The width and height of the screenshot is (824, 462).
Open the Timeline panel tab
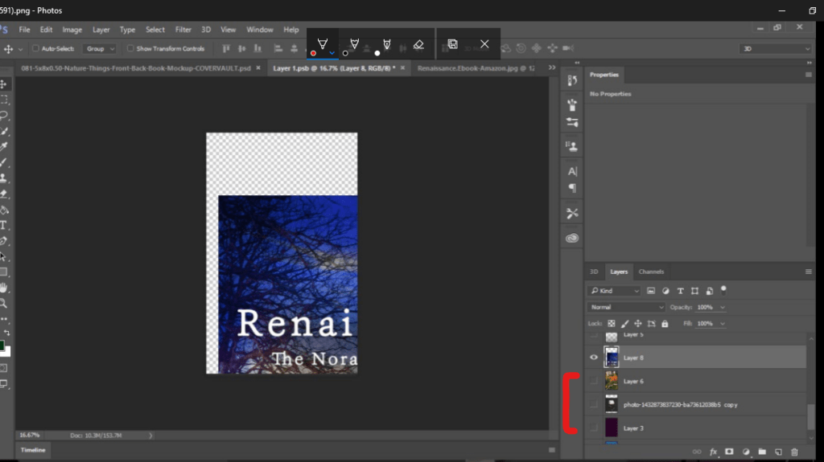[x=33, y=451]
